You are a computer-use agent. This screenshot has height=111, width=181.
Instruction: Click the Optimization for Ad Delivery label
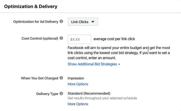click(36, 22)
